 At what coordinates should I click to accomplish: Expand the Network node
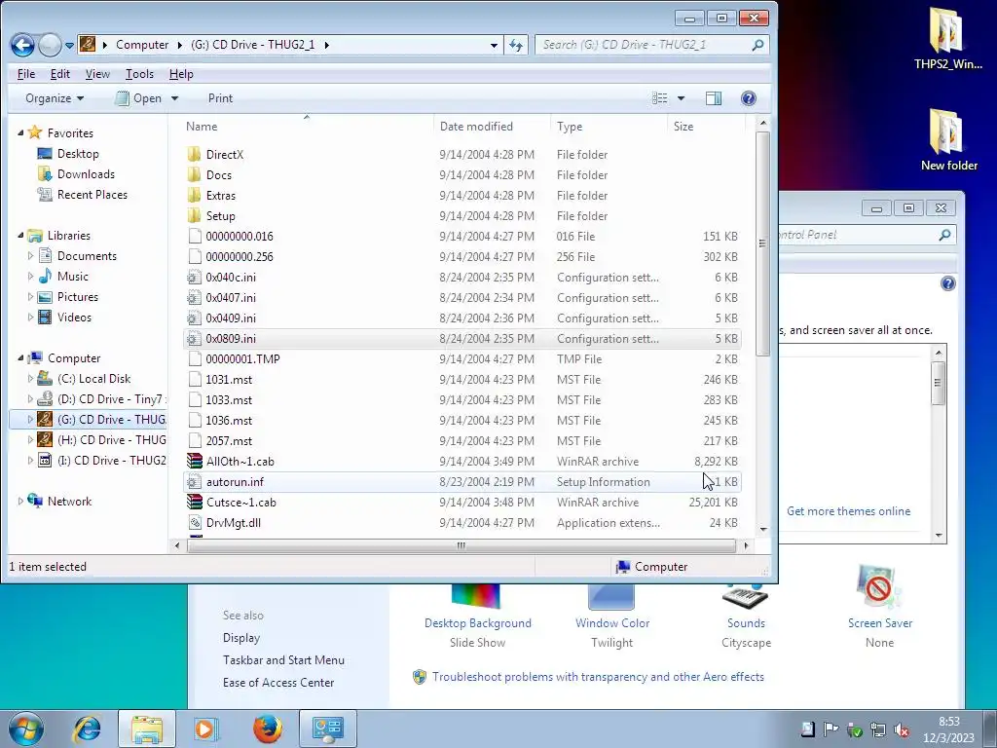20,502
